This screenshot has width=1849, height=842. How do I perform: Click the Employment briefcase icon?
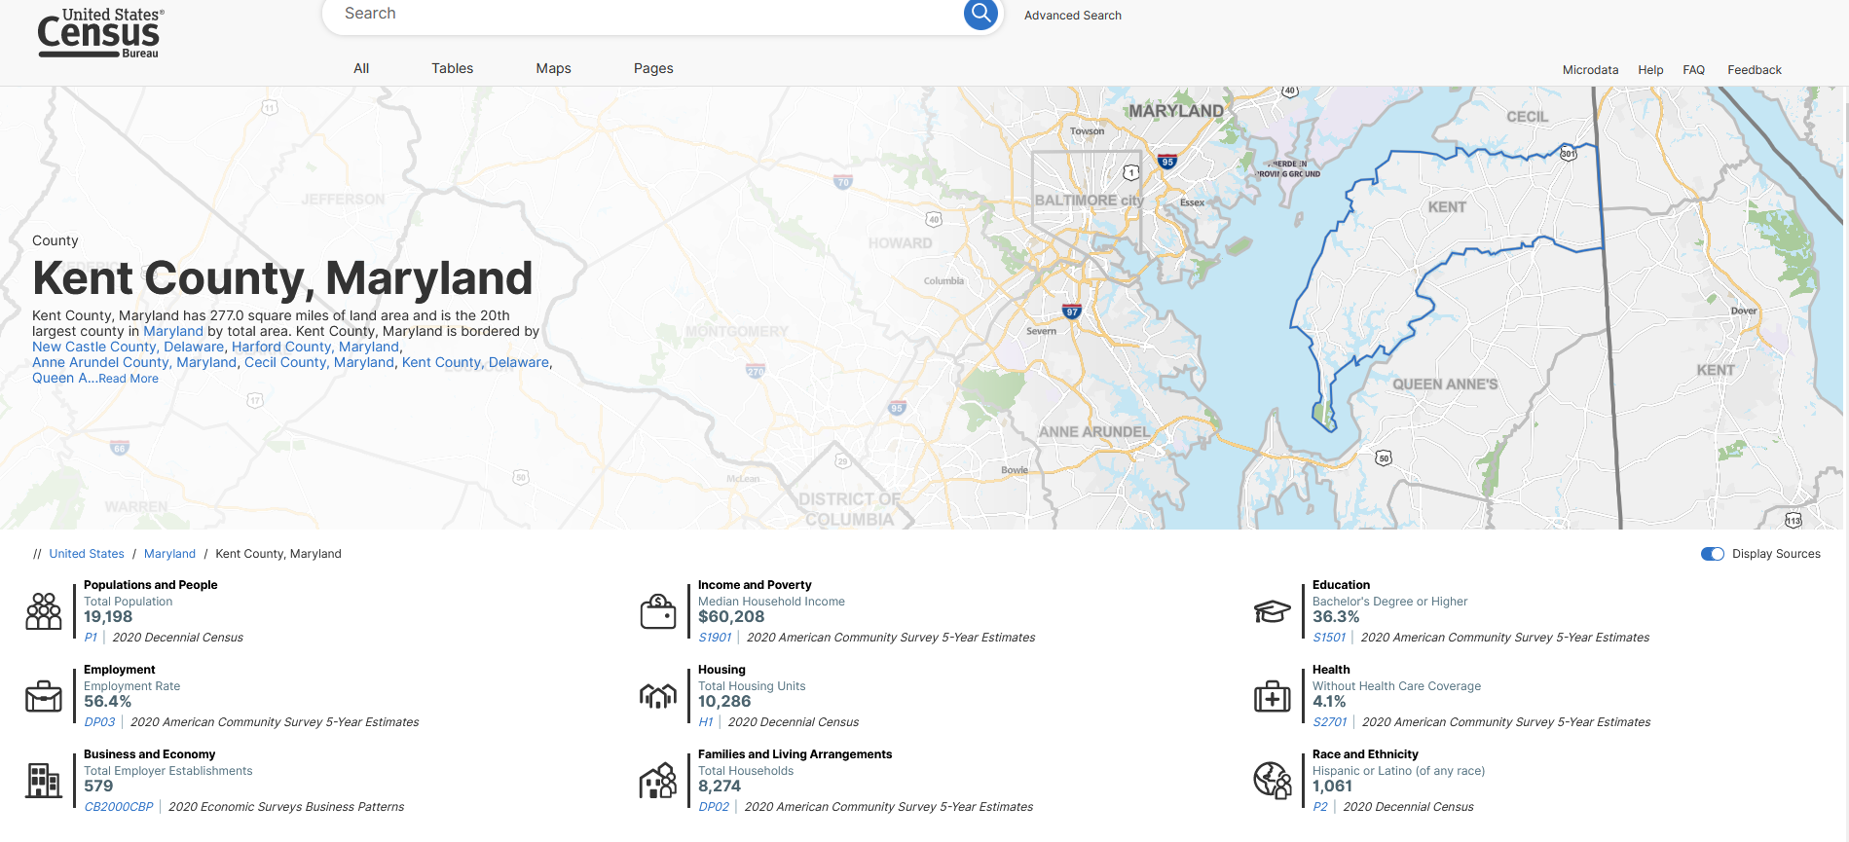[44, 696]
